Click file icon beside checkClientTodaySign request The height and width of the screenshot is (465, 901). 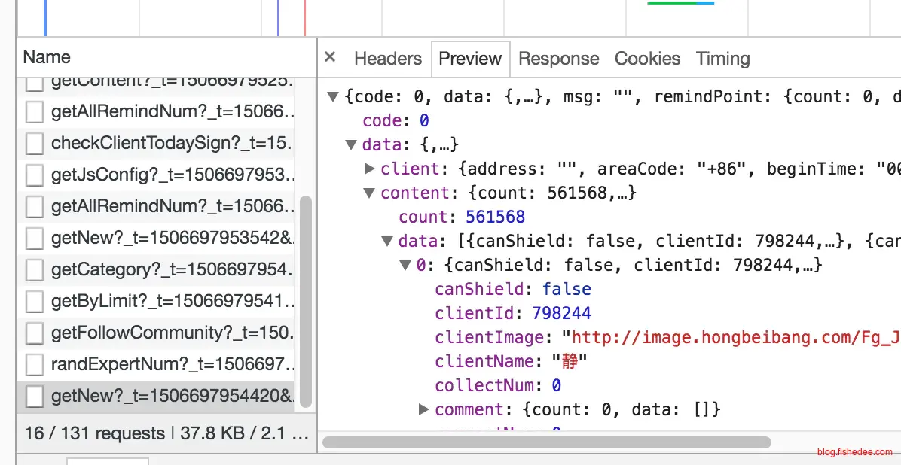point(35,144)
